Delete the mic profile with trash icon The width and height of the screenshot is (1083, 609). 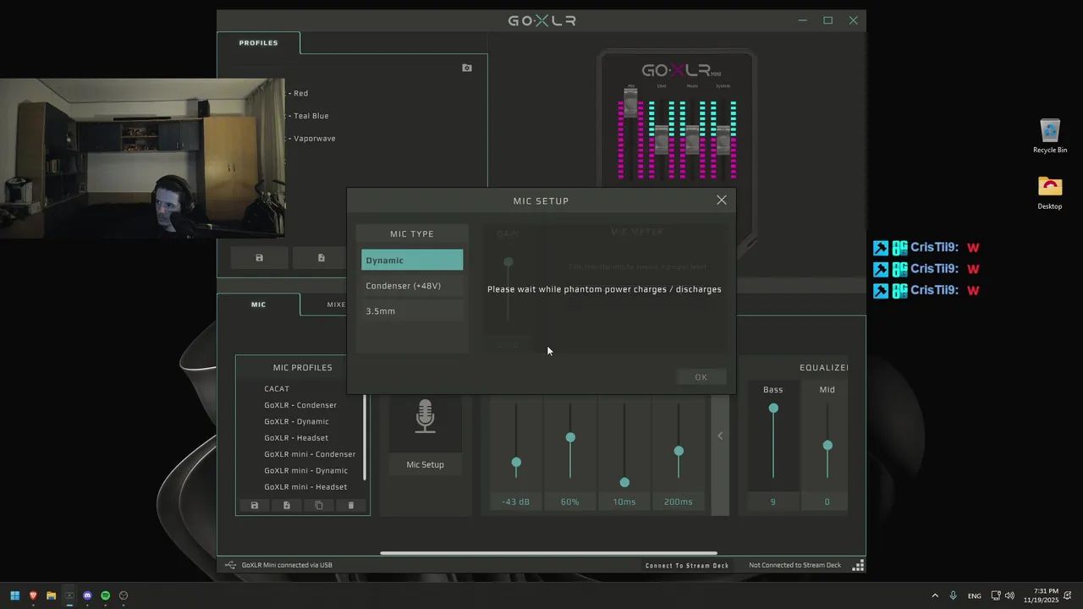(351, 505)
